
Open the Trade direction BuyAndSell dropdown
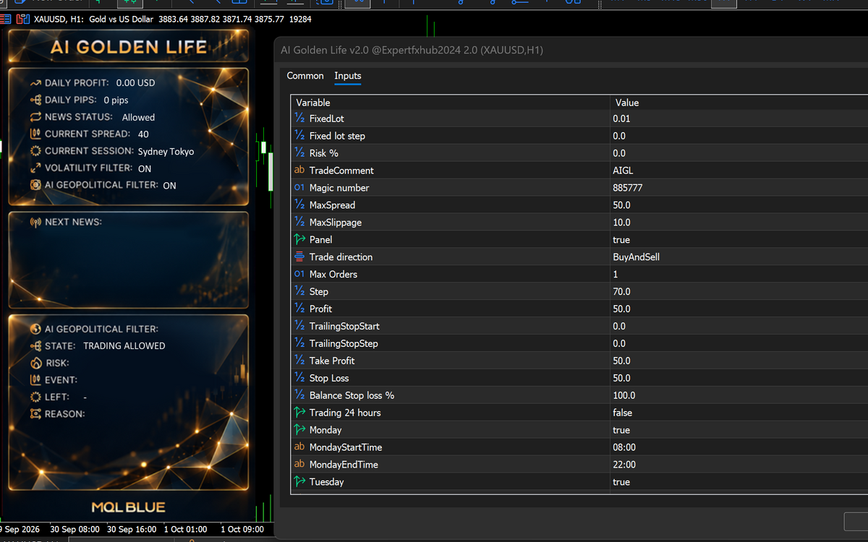click(636, 257)
